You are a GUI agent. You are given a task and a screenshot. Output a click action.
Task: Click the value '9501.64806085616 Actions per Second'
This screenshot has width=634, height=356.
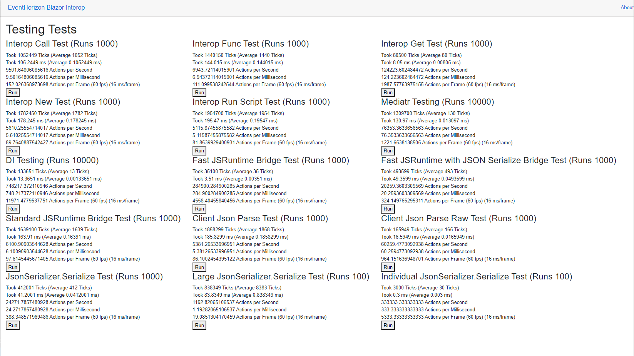49,70
